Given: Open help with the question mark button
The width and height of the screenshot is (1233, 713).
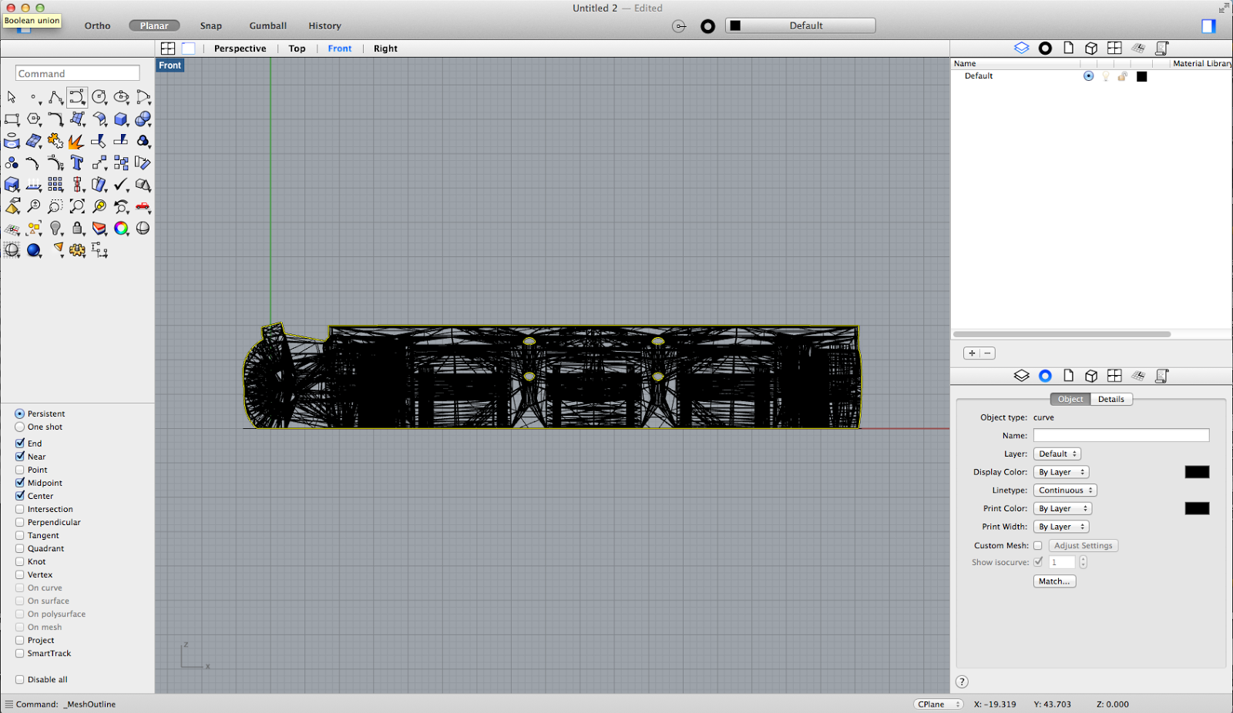Looking at the screenshot, I should pos(962,681).
